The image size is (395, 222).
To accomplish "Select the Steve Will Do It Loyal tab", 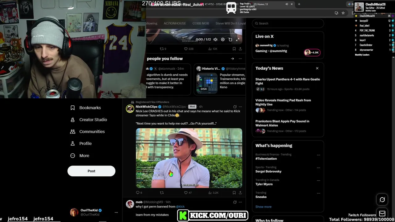I will (231, 23).
